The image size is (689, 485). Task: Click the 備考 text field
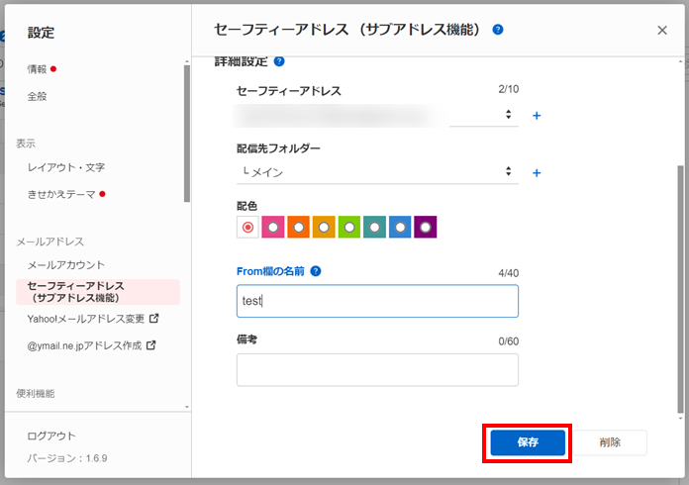click(377, 370)
